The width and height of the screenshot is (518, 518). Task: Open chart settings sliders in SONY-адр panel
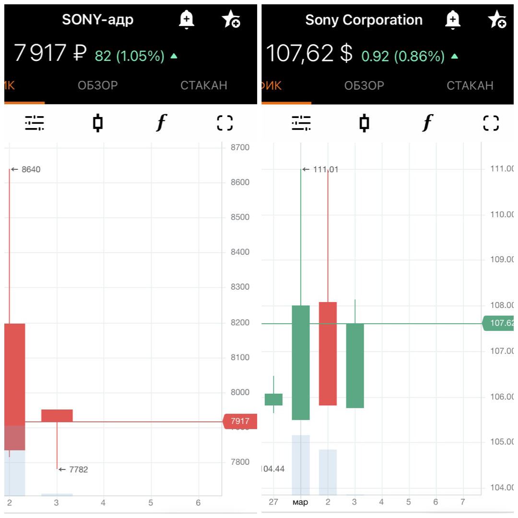(35, 123)
